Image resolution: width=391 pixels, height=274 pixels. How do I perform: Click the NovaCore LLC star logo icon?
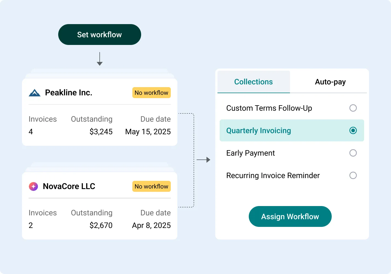click(33, 187)
